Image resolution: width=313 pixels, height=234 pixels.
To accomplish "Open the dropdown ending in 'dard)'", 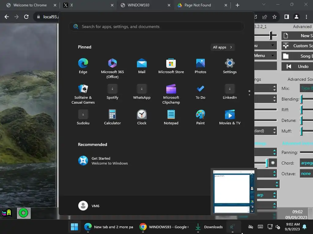I will [266, 131].
